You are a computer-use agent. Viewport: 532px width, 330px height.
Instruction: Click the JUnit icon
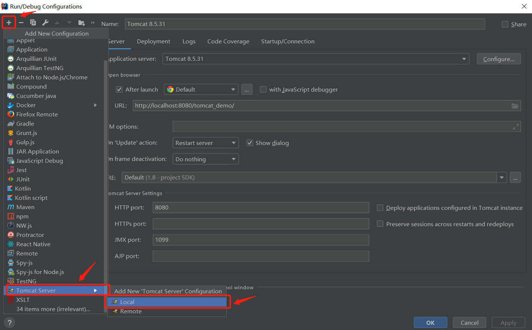(11, 179)
